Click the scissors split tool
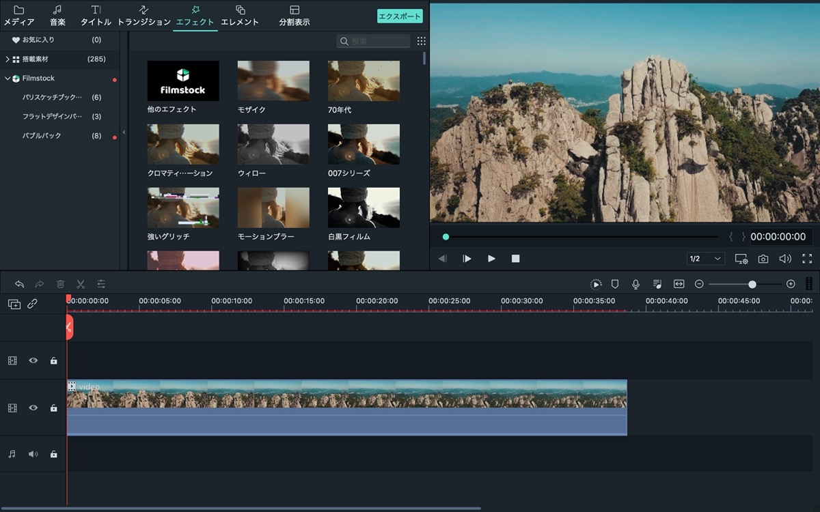Screen dimensions: 820x512 coord(81,284)
